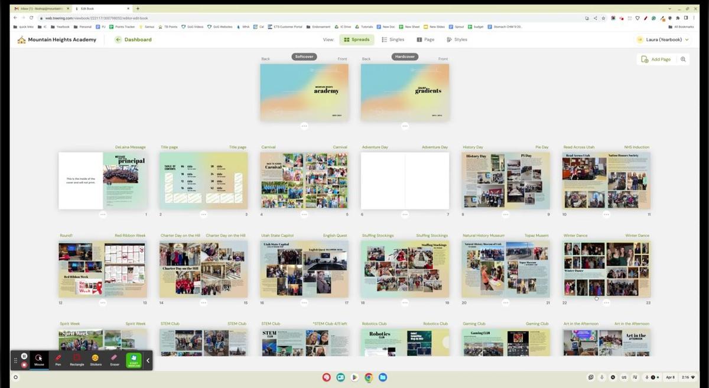This screenshot has height=388, width=709.
Task: Switch to Spreads view
Action: pos(357,40)
